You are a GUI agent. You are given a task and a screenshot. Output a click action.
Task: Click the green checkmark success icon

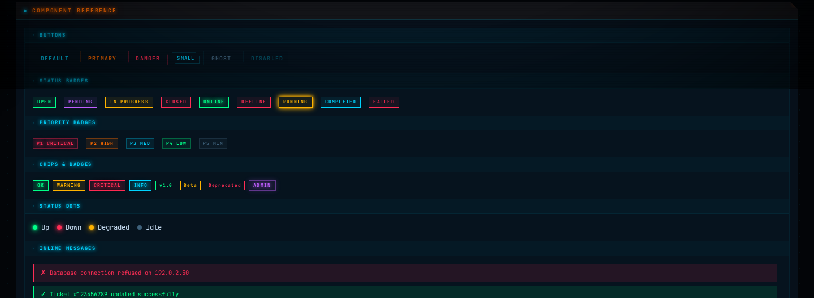(43, 294)
